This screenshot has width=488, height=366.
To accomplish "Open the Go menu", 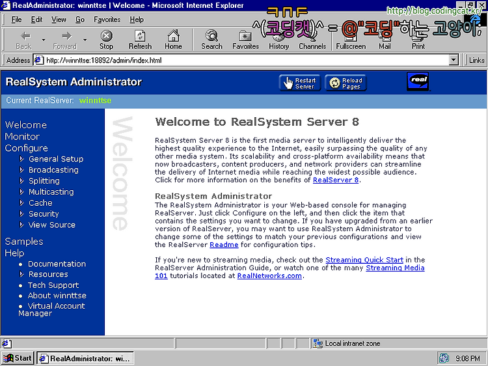I will click(80, 20).
